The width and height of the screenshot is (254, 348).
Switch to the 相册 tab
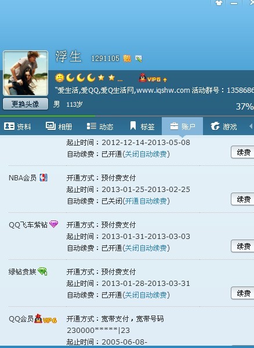tap(59, 126)
